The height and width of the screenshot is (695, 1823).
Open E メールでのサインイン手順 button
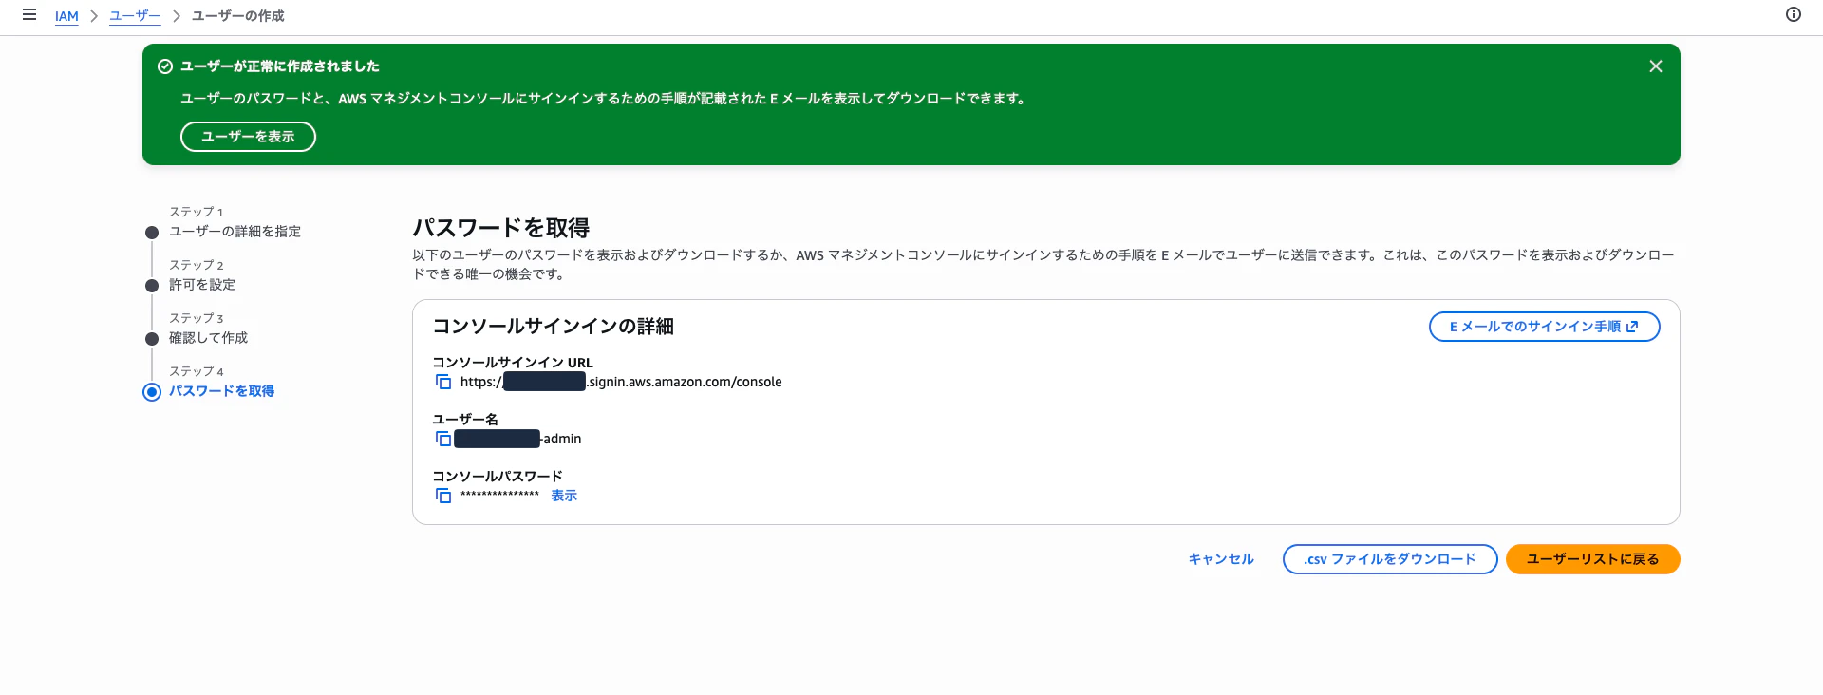pyautogui.click(x=1544, y=327)
